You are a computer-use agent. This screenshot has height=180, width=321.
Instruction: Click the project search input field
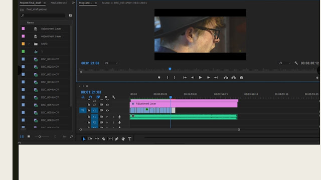coord(43,15)
